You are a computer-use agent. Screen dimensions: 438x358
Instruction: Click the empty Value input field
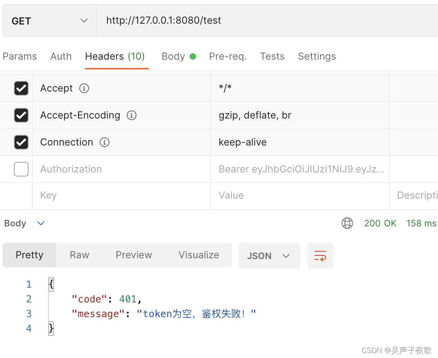300,195
